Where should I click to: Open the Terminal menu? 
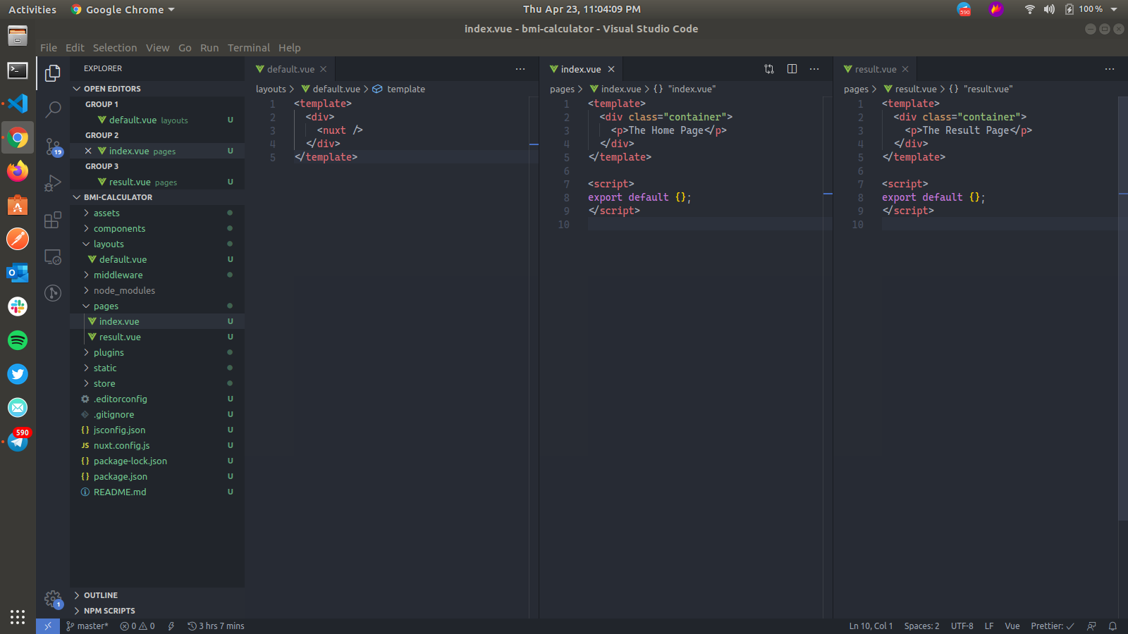point(248,48)
